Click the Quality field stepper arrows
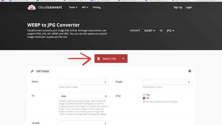Screen dimensions: 222x125 pyautogui.click(x=105, y=123)
